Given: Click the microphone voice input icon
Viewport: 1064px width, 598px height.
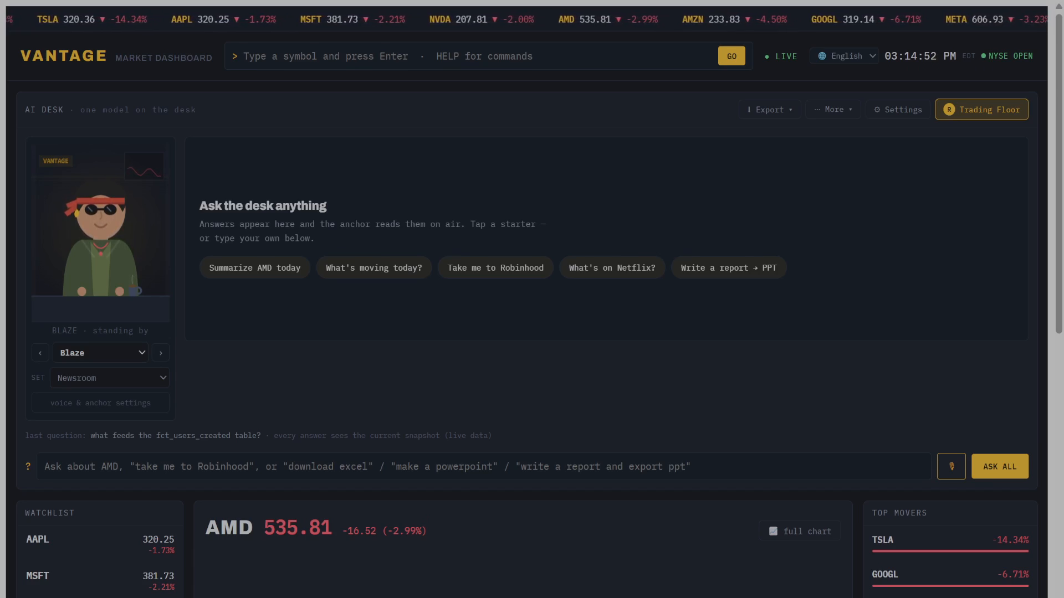Looking at the screenshot, I should tap(951, 466).
